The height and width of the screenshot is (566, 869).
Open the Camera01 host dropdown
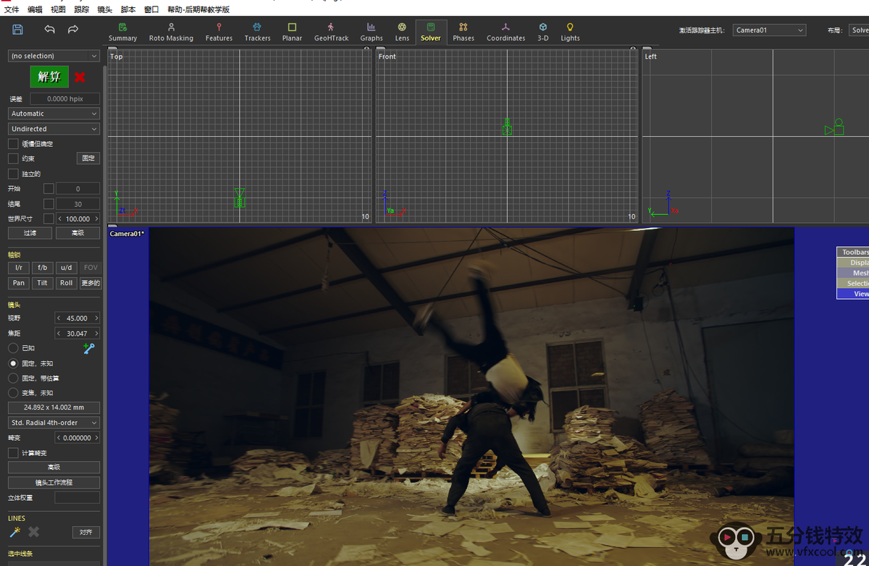tap(768, 30)
